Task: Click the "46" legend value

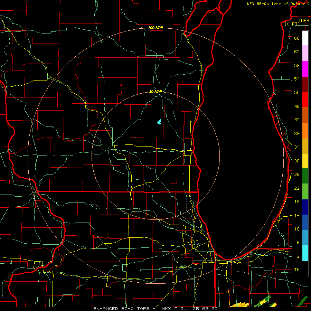Action: click(297, 106)
